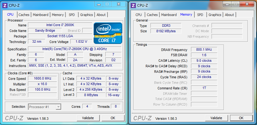Click OK button in right CPU-Z window
The image size is (257, 125).
[241, 118]
